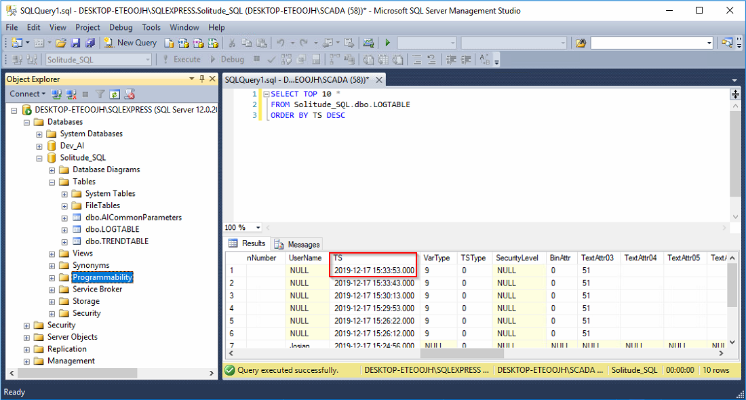Switch to the Messages tab

pyautogui.click(x=298, y=244)
